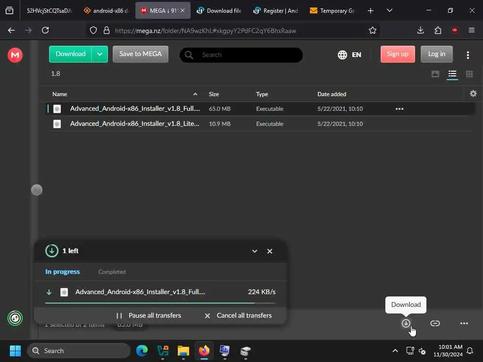Open Firefox application hamburger menu
This screenshot has height=362, width=483.
(471, 30)
